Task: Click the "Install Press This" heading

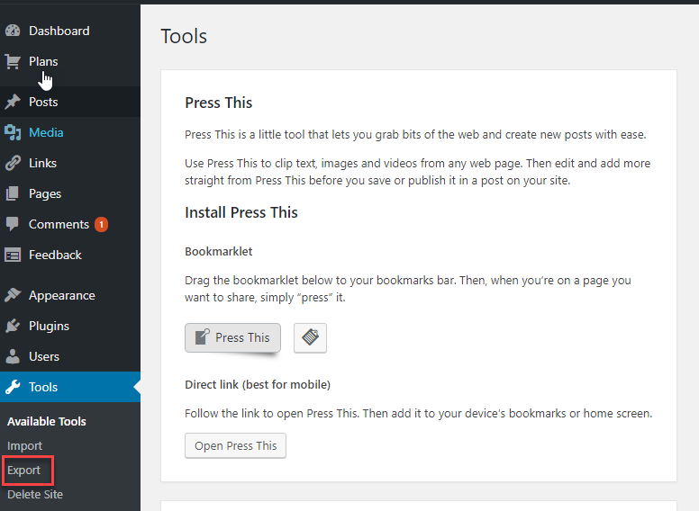Action: (241, 212)
